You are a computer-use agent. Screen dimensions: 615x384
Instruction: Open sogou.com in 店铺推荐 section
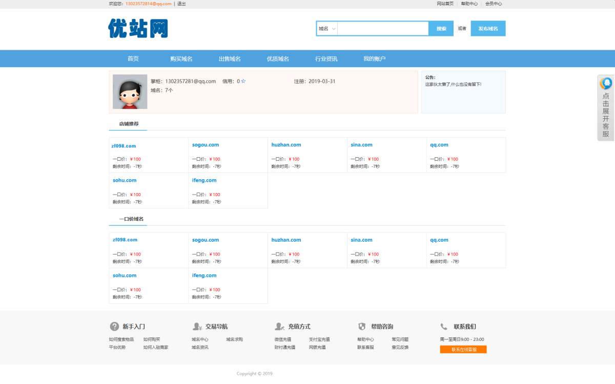[x=206, y=145]
